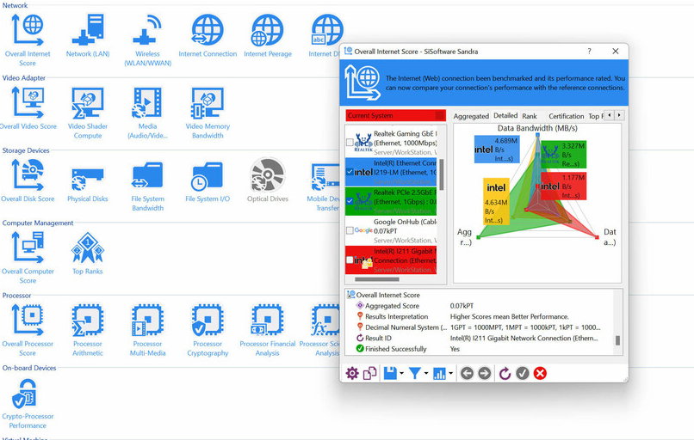Open the Save icon dropdown arrow
Viewport: 694px width, 440px height.
402,374
